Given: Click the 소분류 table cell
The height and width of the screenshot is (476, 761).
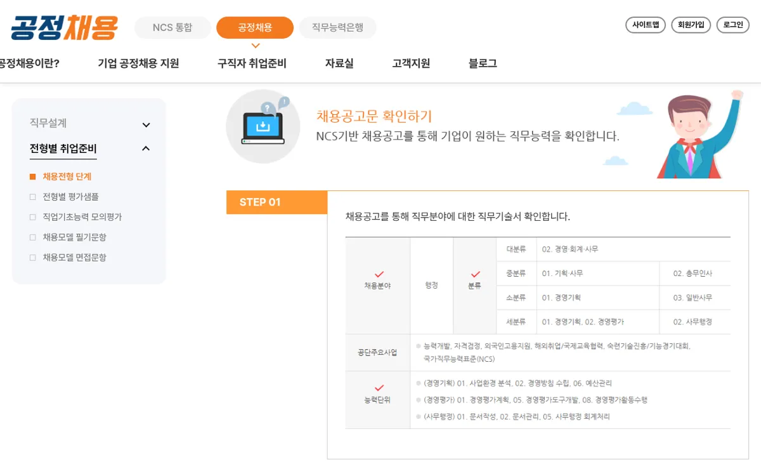Looking at the screenshot, I should [516, 298].
